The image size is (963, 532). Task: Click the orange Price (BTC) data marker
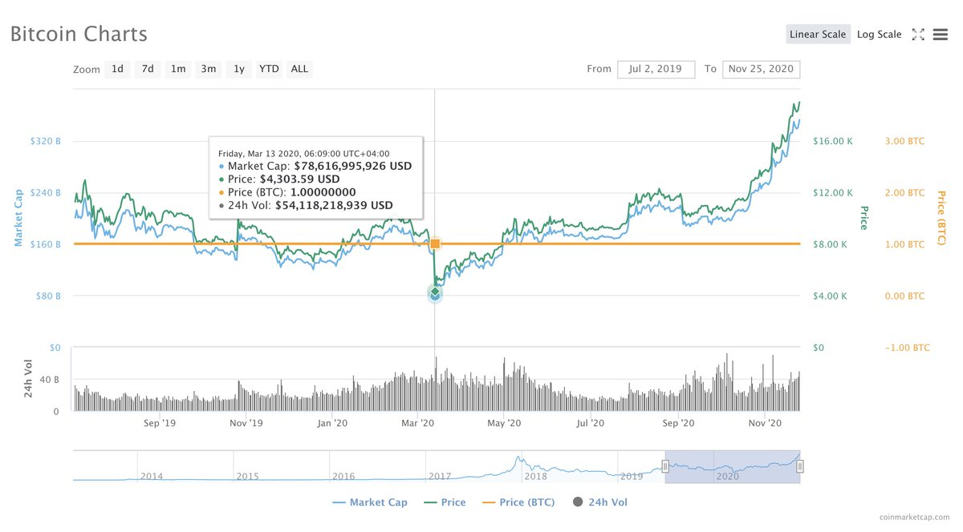pos(435,244)
